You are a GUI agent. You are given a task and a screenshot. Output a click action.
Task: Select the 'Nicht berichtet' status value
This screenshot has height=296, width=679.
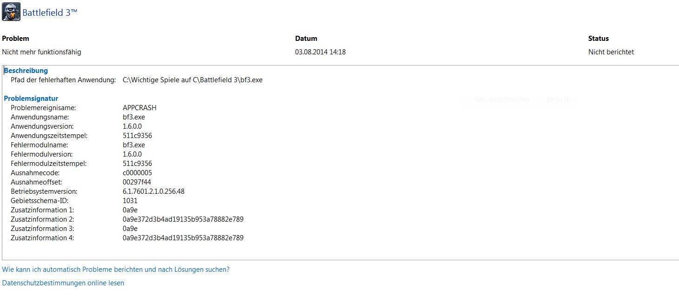pos(611,52)
